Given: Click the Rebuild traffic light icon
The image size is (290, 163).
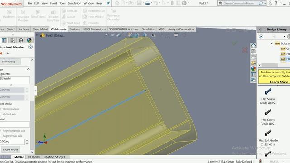Looking at the screenshot, I should pos(172,3).
